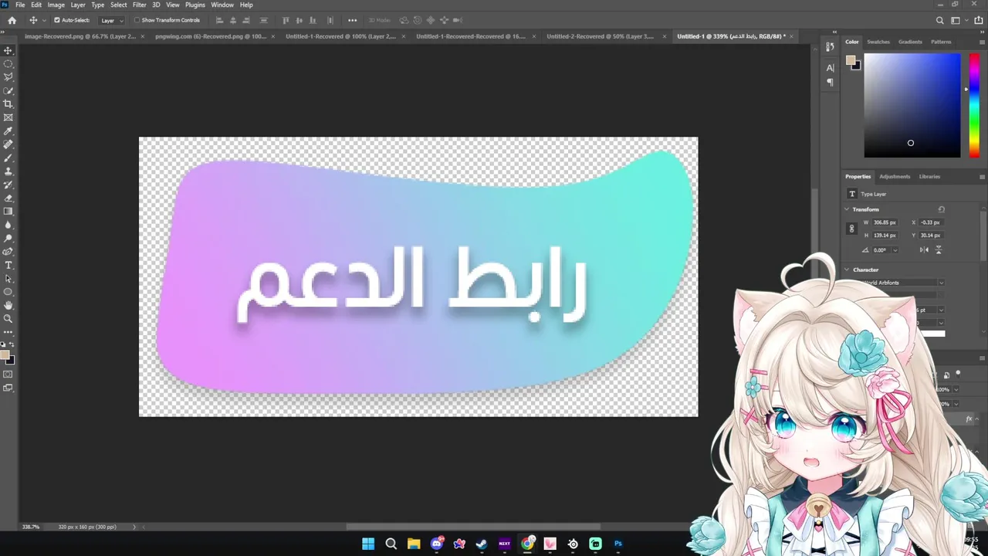Click Align left edges icon
The height and width of the screenshot is (556, 988).
219,20
